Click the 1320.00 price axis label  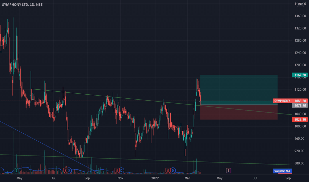click(300, 28)
